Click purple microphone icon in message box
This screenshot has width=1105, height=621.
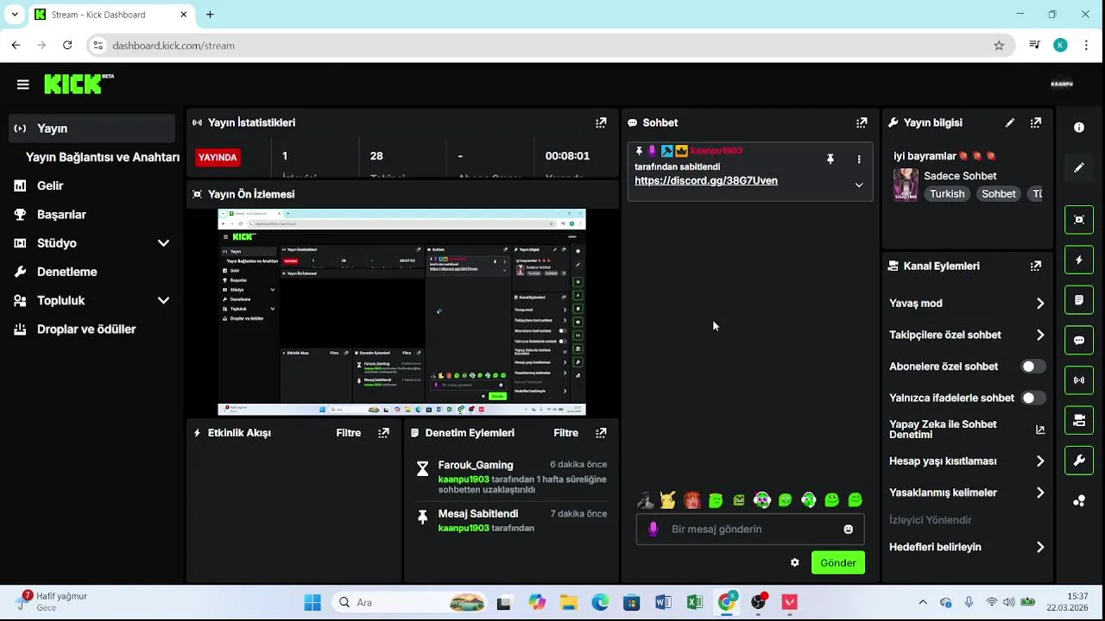point(654,529)
